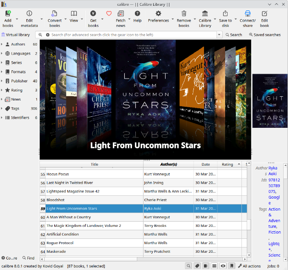Image resolution: width=288 pixels, height=270 pixels.
Task: Open the search history dropdown arrow
Action: tap(220, 35)
